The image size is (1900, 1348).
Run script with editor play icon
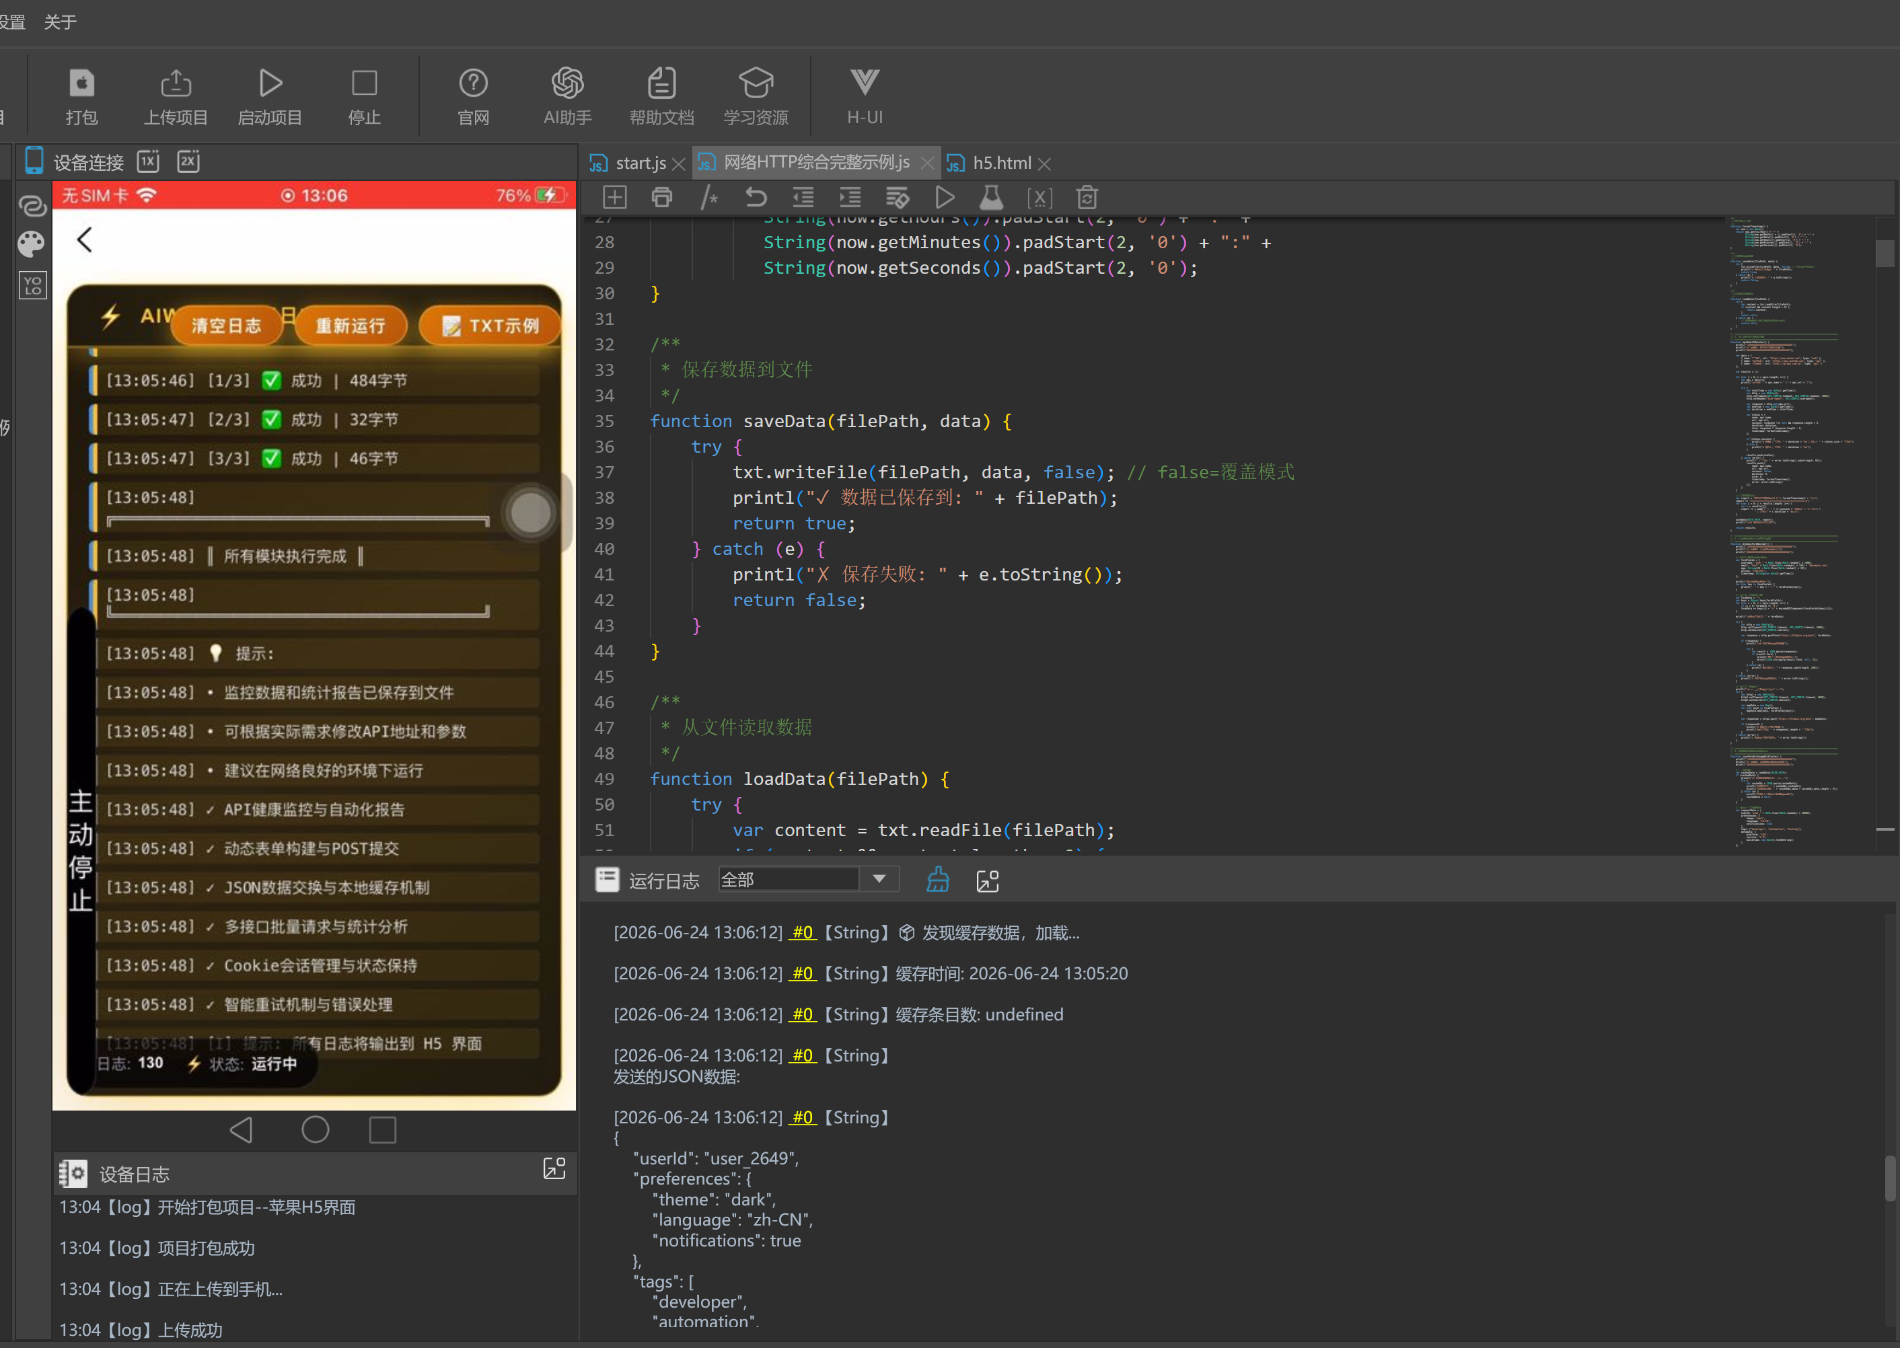[945, 198]
